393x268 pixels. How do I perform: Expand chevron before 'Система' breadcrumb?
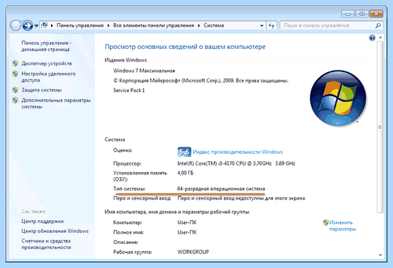(198, 25)
